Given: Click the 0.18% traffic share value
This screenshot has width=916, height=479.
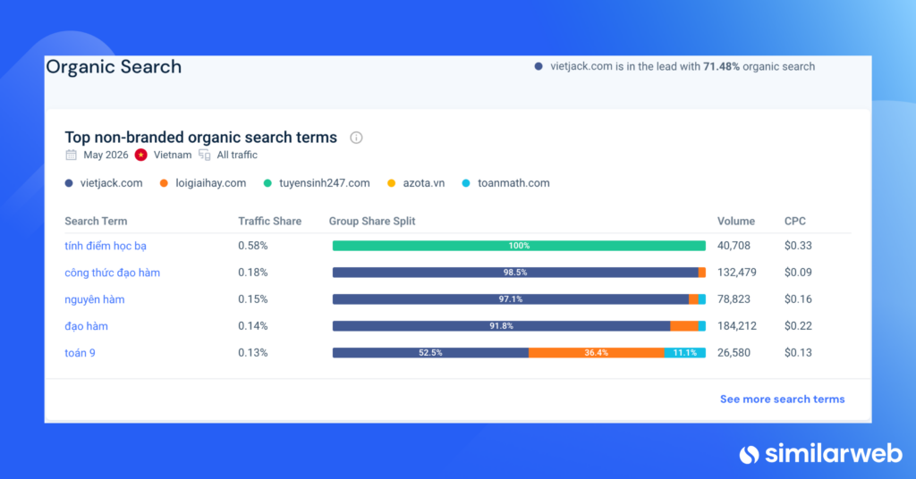Looking at the screenshot, I should click(253, 273).
